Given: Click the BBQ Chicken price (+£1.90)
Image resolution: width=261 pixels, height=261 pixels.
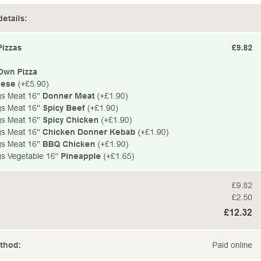Looking at the screenshot, I should [x=113, y=144].
